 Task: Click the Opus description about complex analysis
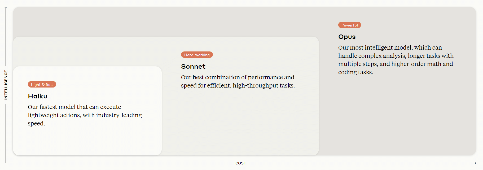click(x=396, y=60)
